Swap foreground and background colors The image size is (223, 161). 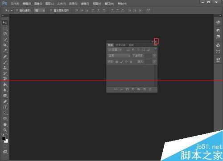[x=7, y=134]
